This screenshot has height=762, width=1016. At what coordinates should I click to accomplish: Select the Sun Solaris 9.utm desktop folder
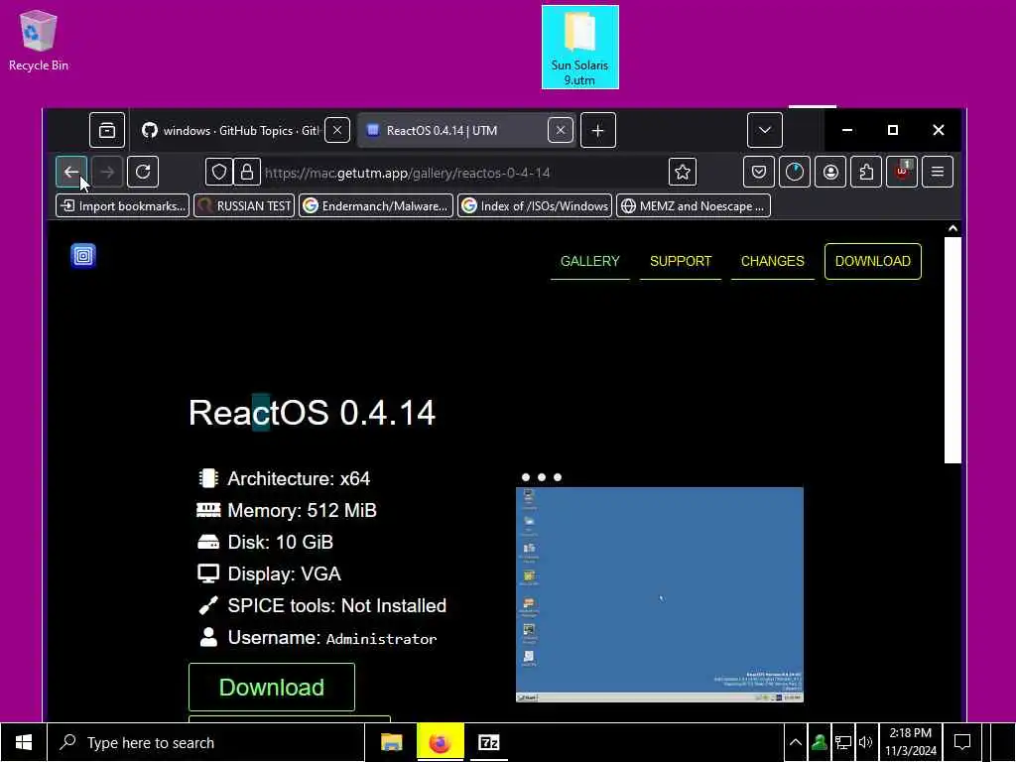(579, 47)
